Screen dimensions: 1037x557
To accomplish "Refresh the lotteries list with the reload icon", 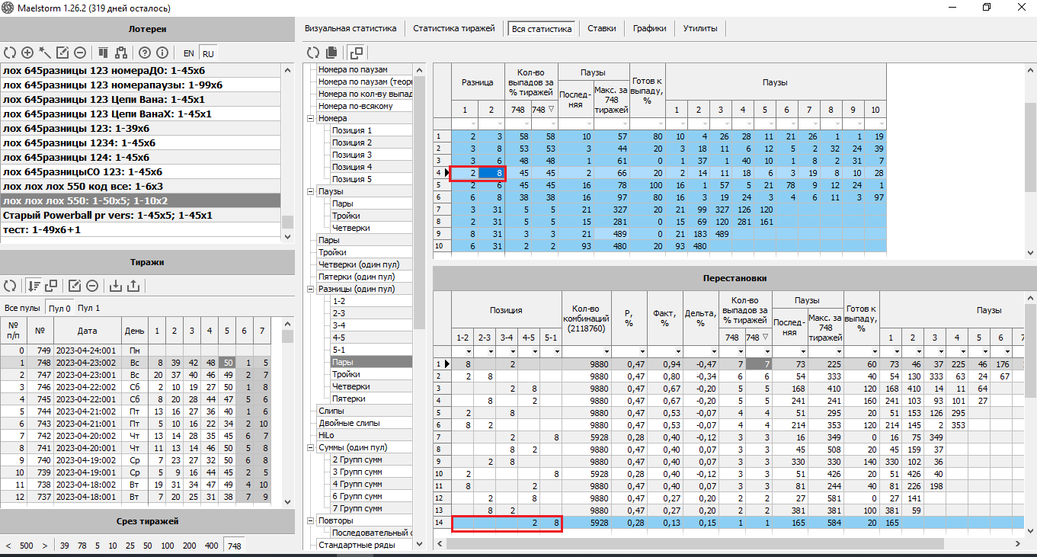I will [x=10, y=53].
